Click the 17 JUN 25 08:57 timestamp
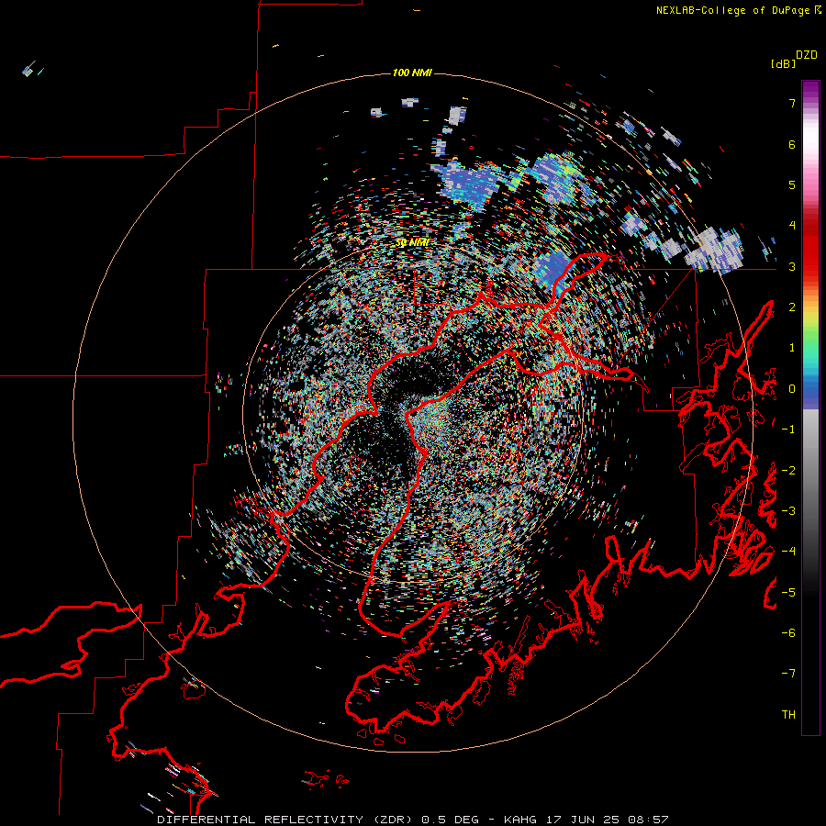826x826 pixels. point(607,820)
